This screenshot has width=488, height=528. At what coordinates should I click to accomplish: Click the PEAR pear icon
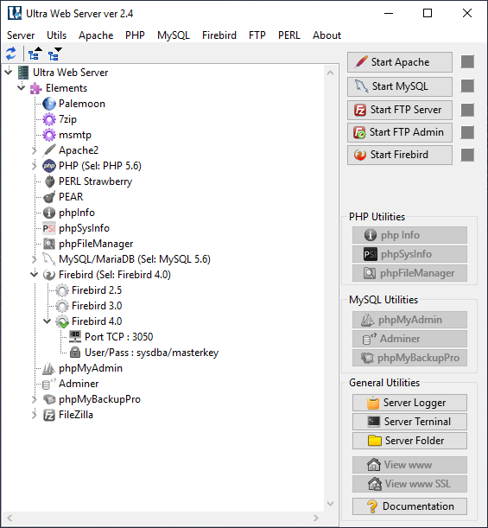coord(49,197)
